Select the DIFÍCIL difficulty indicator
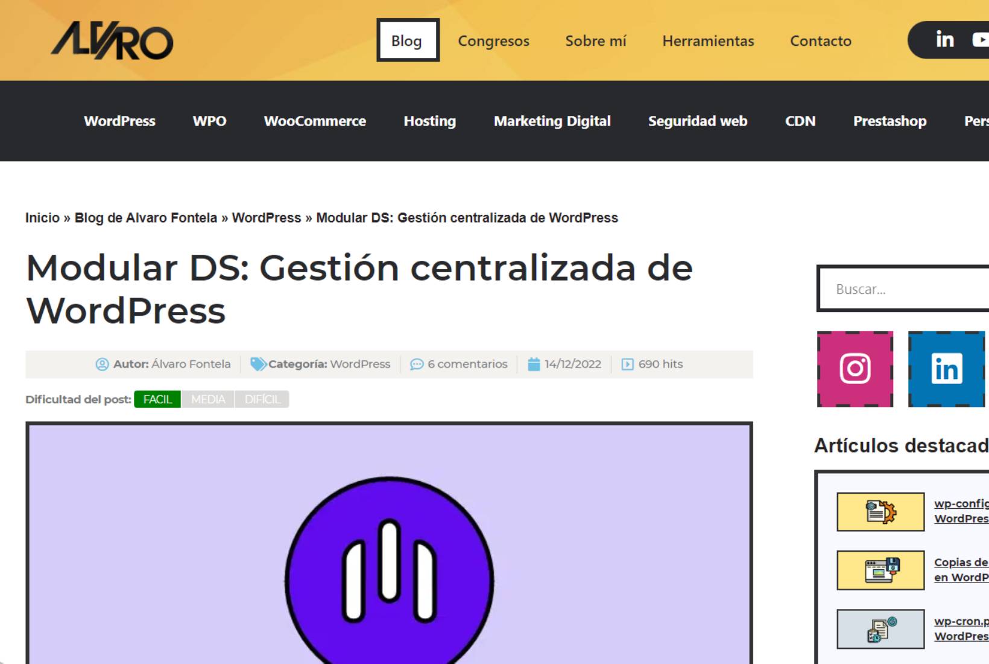The width and height of the screenshot is (989, 664). tap(262, 399)
